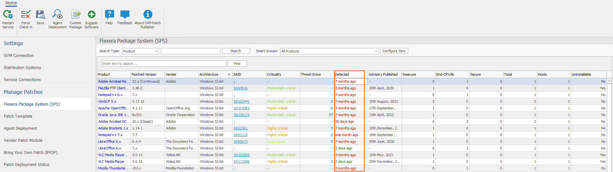Switch to the Home ribbon tab

pos(11,3)
